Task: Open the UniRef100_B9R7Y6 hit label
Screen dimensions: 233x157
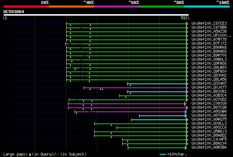Action: click(x=209, y=56)
